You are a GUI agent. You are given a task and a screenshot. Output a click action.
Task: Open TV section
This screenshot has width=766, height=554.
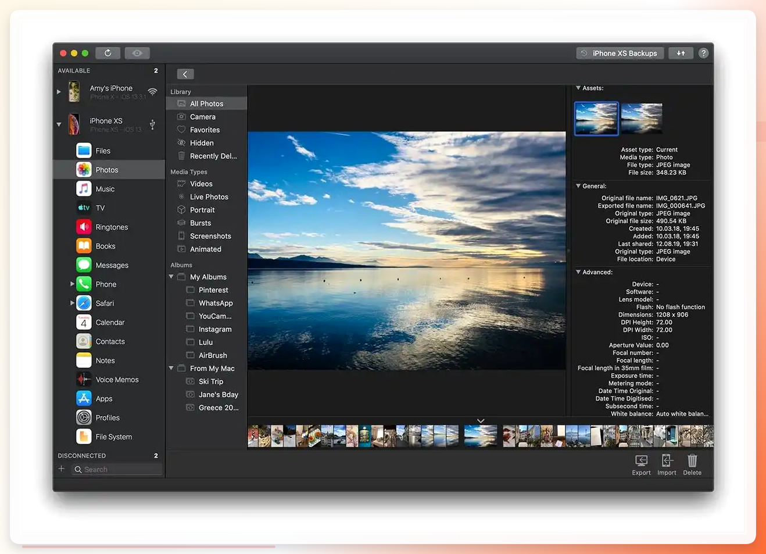110,208
